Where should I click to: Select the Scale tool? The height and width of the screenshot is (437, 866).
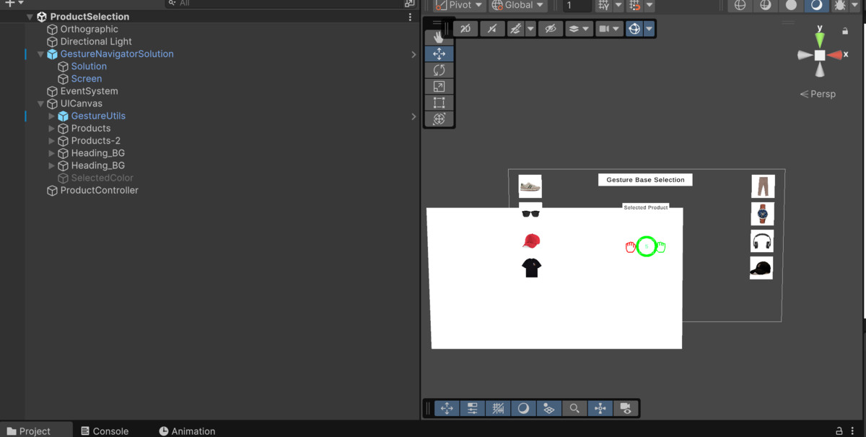pos(439,87)
